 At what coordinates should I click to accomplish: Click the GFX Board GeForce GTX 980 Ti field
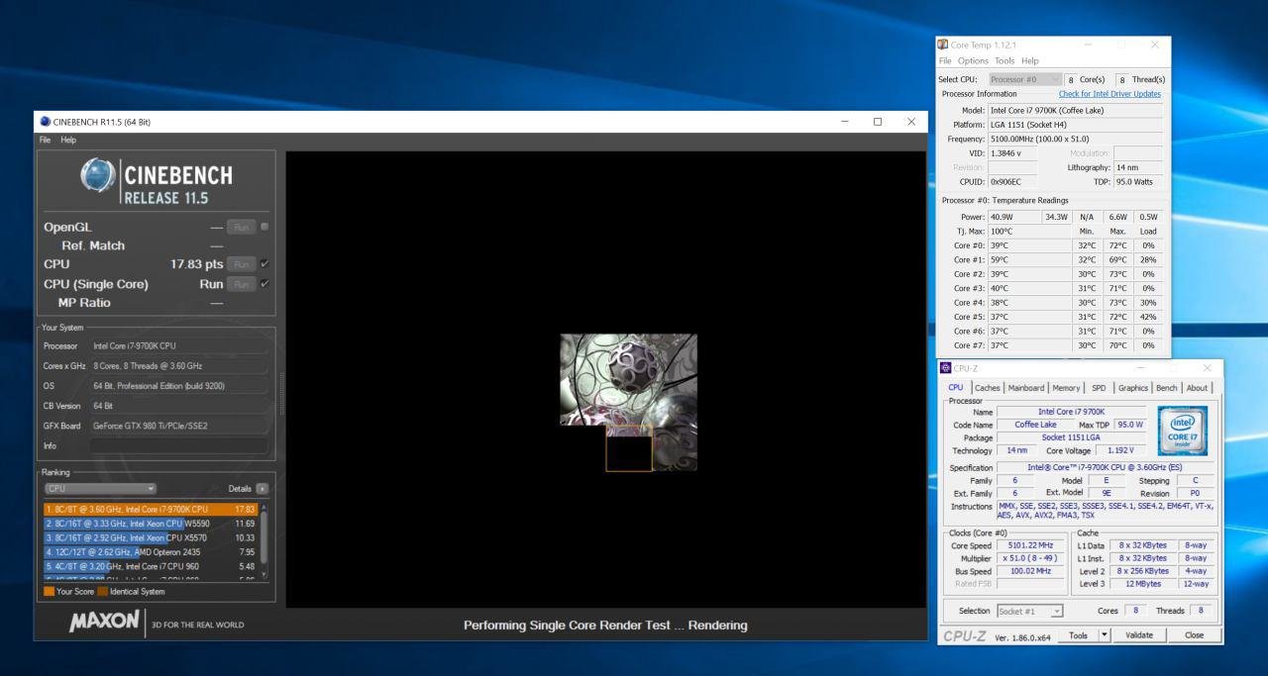point(179,426)
